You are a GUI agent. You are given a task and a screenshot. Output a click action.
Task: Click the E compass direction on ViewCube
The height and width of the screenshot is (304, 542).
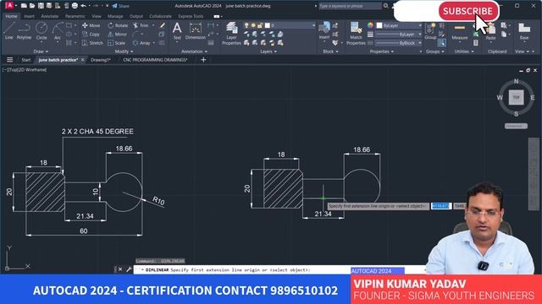tap(533, 98)
